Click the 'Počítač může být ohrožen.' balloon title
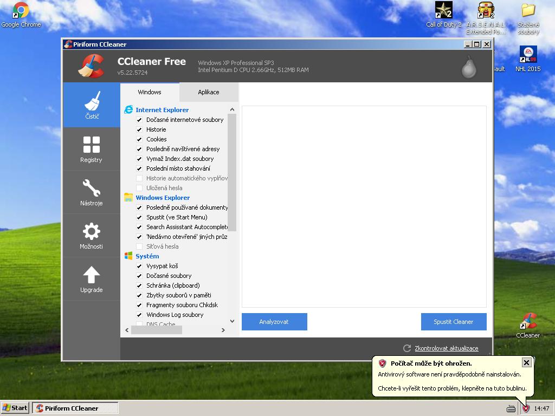This screenshot has height=416, width=555. 431,363
